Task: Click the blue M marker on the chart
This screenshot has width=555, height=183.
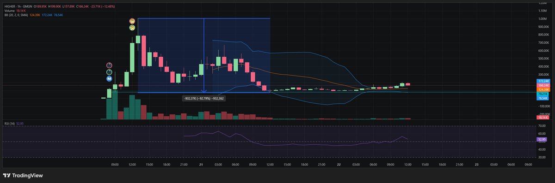Action: pos(109,79)
